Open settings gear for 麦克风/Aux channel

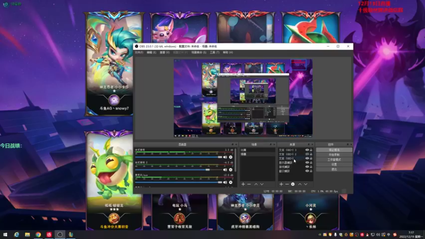click(x=231, y=182)
